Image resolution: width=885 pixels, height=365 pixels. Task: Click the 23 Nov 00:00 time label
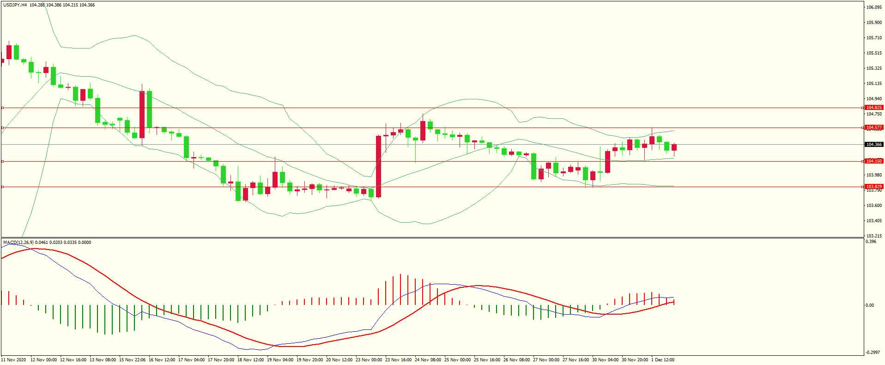coord(369,360)
